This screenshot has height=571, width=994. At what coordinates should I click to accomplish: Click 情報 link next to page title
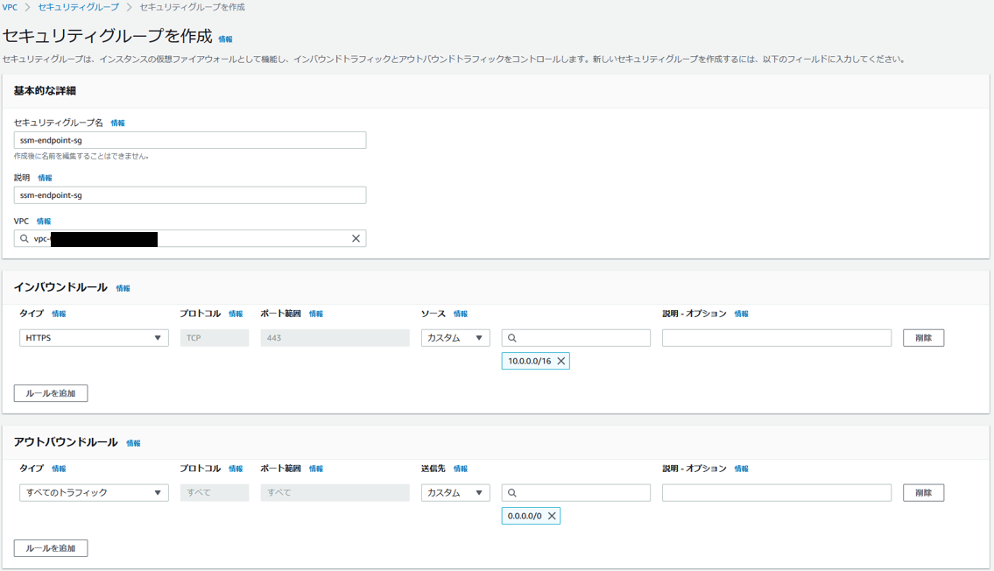[225, 39]
